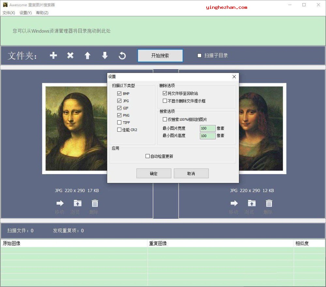Viewport: 326px width, 287px height.
Task: Toggle 将文件移至回收站 checkbox
Action: [165, 93]
